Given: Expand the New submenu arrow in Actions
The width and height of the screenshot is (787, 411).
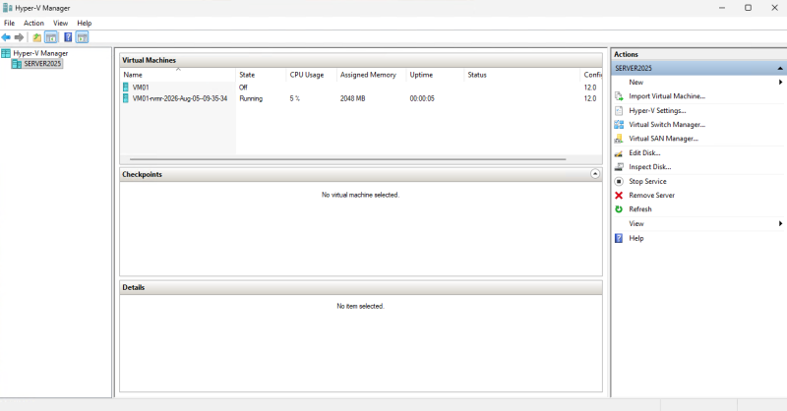Looking at the screenshot, I should [x=780, y=83].
